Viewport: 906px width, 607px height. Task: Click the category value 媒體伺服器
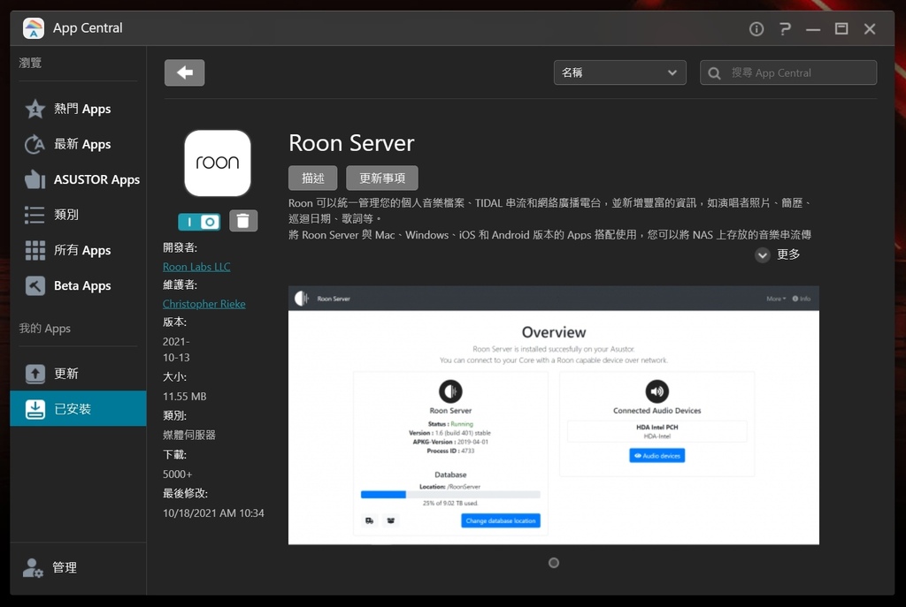(189, 435)
